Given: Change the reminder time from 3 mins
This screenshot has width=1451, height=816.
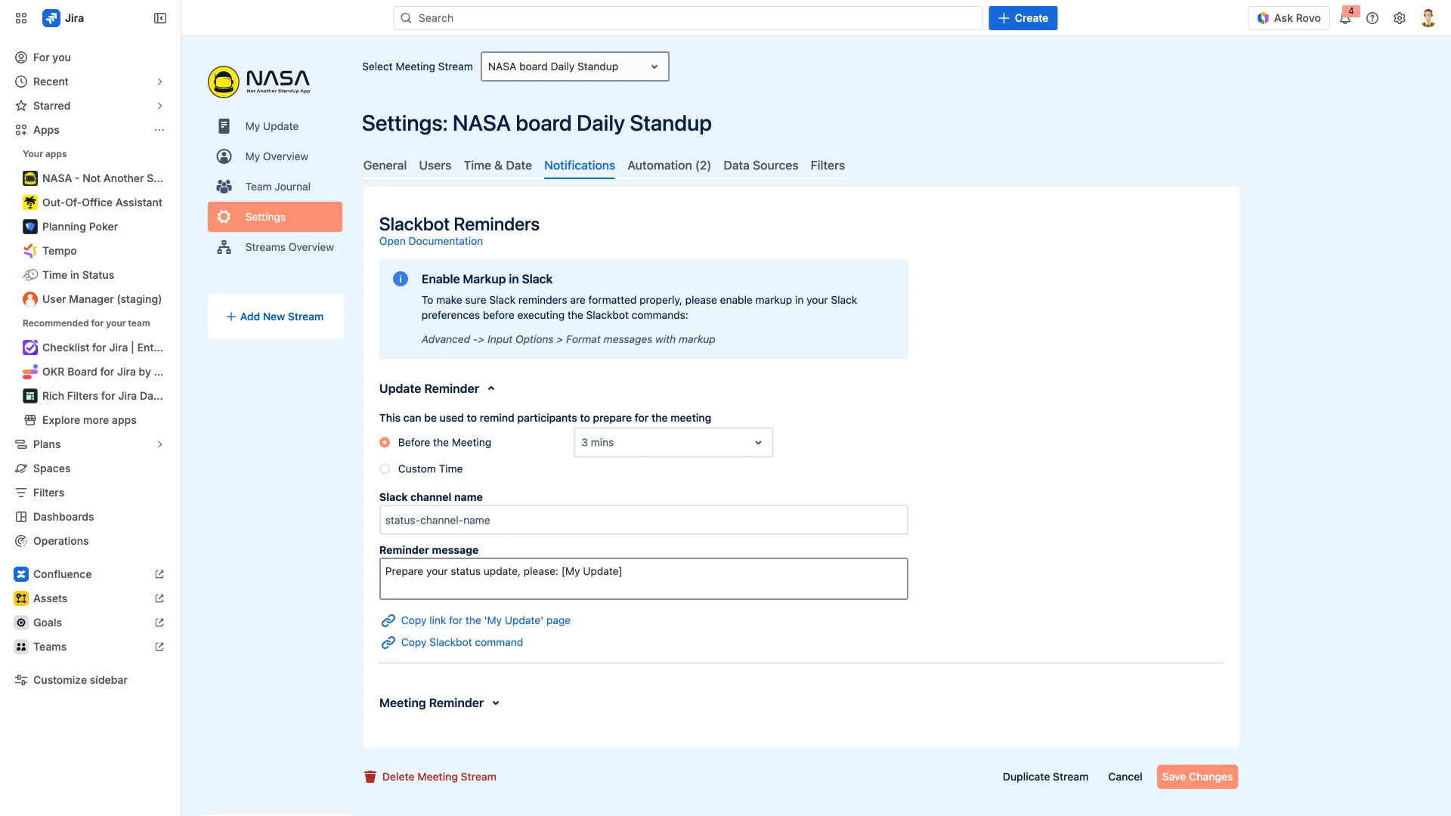Looking at the screenshot, I should [672, 442].
